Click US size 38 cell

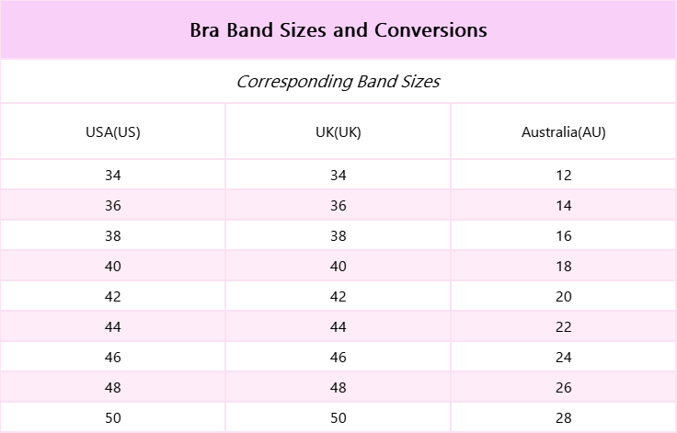113,236
